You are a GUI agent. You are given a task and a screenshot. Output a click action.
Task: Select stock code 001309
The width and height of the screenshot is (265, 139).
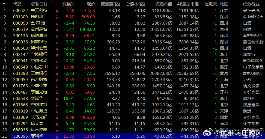20,17
